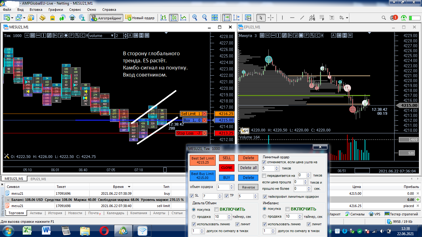Click the orange Best Sell Limit 4215.25 button

coord(203,160)
